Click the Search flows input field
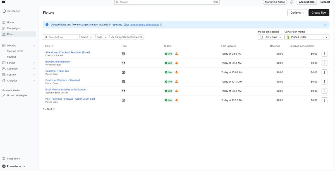This screenshot has width=335, height=171. tap(61, 37)
